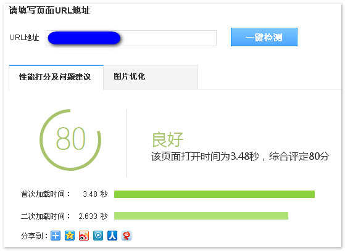Screen dimensions: 345x251
Task: Click the URL地址 field label
Action: pos(24,38)
